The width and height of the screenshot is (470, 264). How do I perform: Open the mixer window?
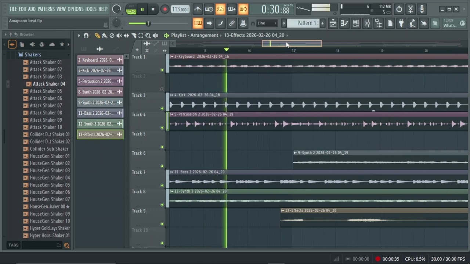(367, 23)
